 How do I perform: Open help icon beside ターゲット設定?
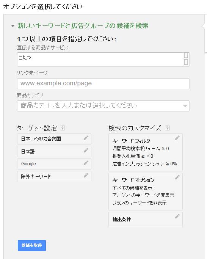62,128
